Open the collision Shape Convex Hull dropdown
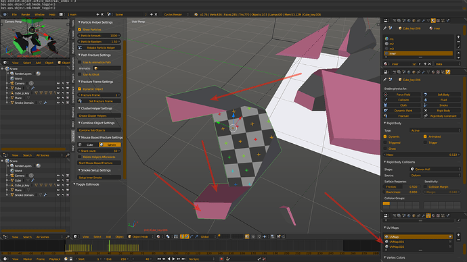 [x=435, y=169]
